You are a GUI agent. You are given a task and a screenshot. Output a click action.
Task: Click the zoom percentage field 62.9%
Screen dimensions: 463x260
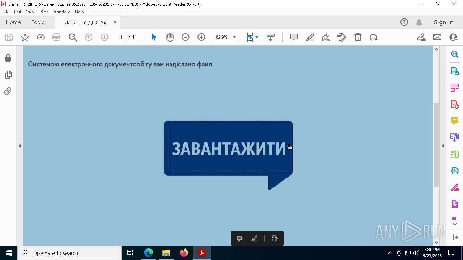tap(222, 37)
